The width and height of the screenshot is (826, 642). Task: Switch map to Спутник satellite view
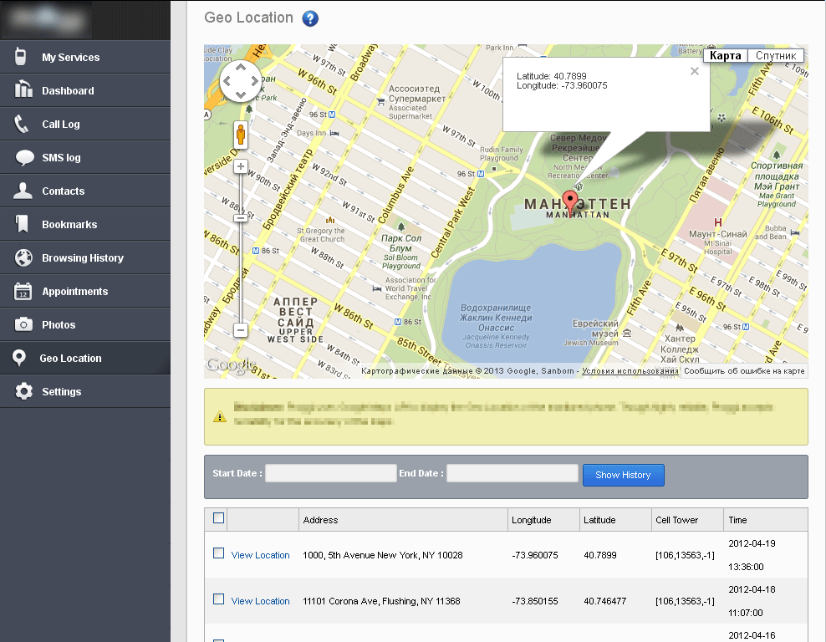(x=776, y=56)
